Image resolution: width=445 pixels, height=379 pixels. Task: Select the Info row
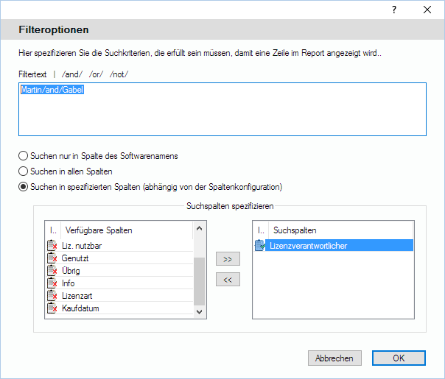pos(120,283)
